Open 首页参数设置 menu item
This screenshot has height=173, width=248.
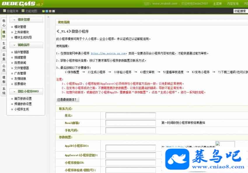(23, 99)
